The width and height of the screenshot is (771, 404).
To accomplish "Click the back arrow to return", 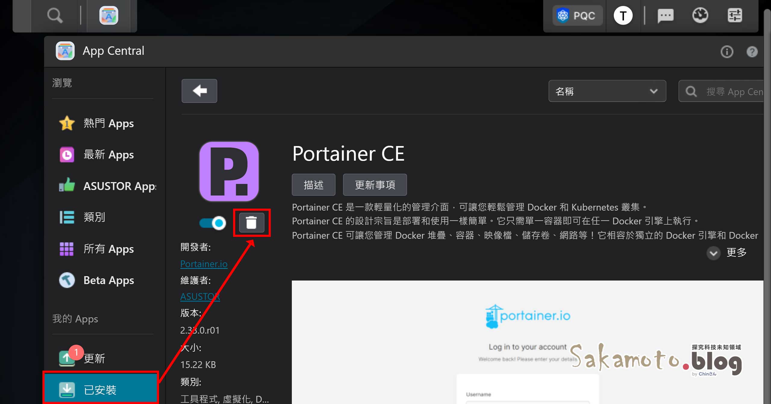I will 199,91.
